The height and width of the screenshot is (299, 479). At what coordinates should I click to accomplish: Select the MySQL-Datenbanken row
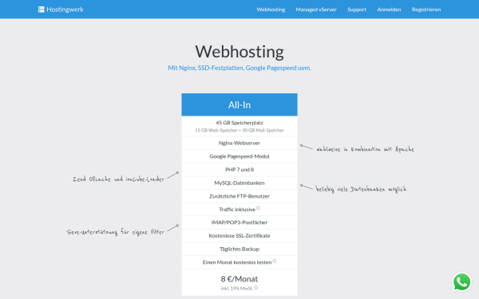click(239, 183)
